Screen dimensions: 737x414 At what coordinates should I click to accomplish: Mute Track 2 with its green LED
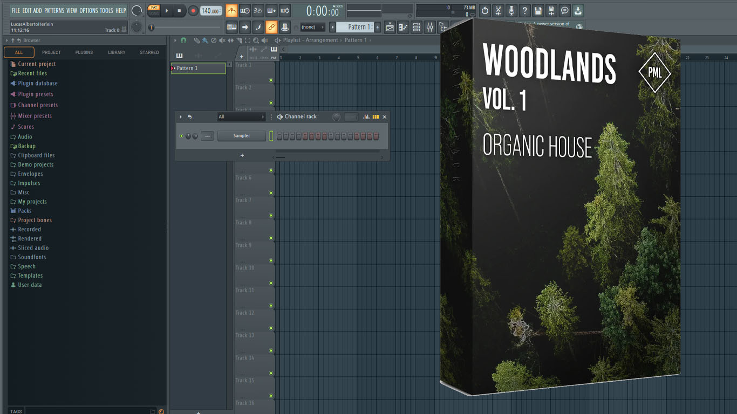(x=271, y=103)
